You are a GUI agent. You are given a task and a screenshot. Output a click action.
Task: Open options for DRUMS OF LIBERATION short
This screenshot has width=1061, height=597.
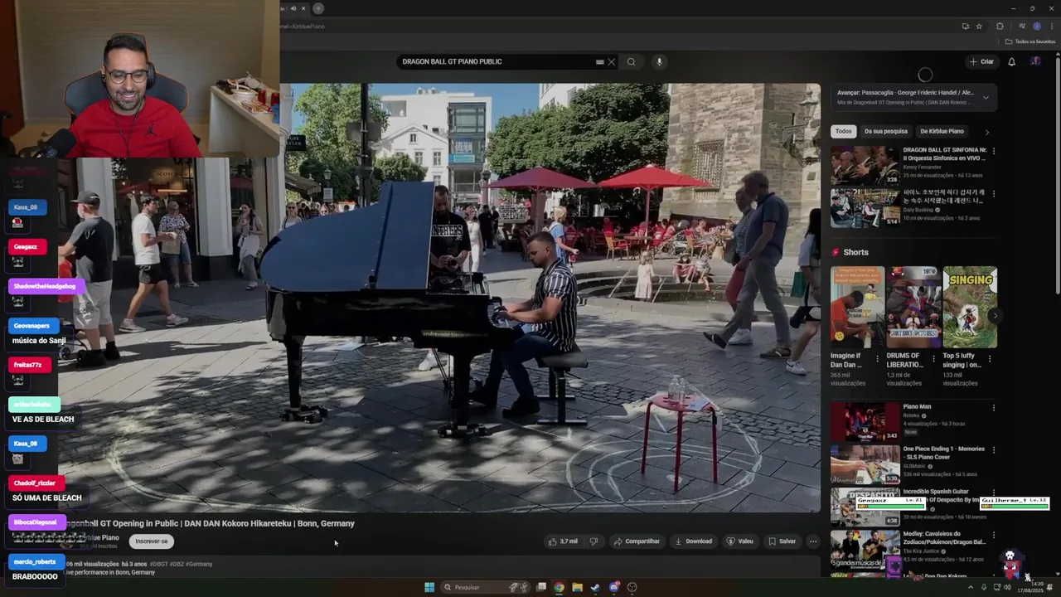click(934, 359)
